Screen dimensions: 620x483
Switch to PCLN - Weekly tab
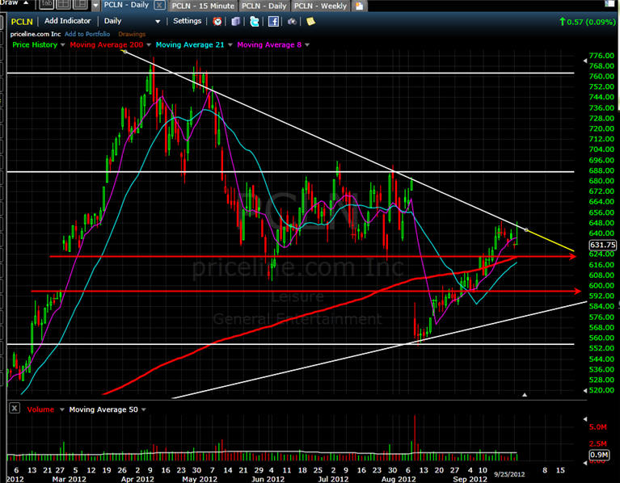pos(320,6)
